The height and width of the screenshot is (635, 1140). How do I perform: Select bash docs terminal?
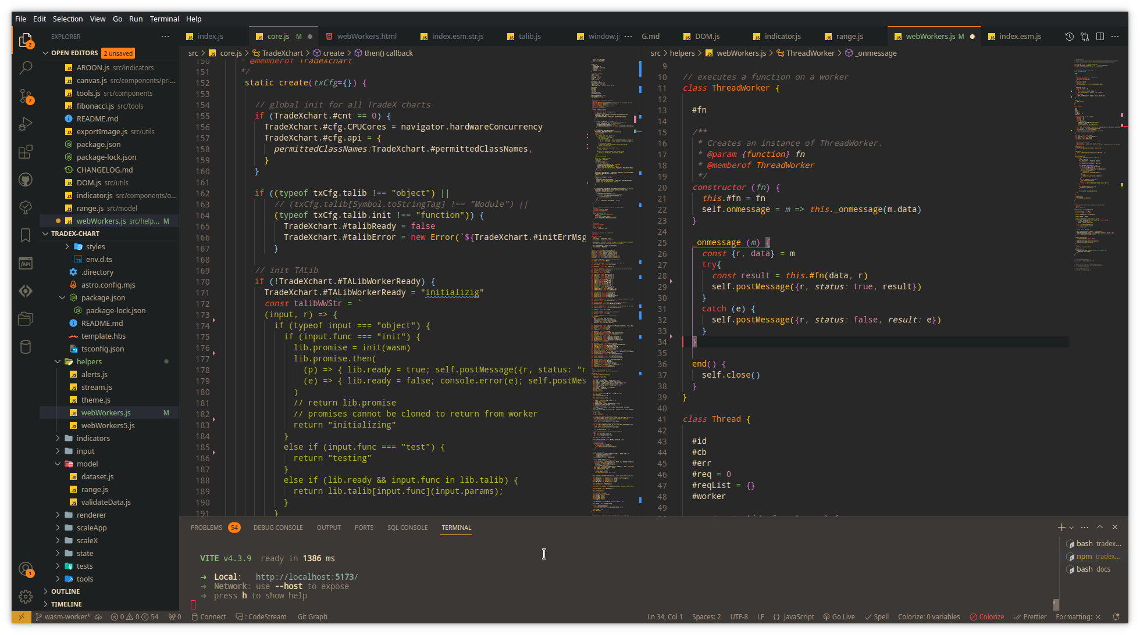(x=1093, y=569)
